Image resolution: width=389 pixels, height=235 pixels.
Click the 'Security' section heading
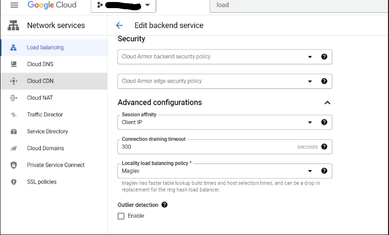point(131,39)
